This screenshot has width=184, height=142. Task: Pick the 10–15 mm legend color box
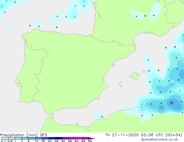(x=39, y=138)
